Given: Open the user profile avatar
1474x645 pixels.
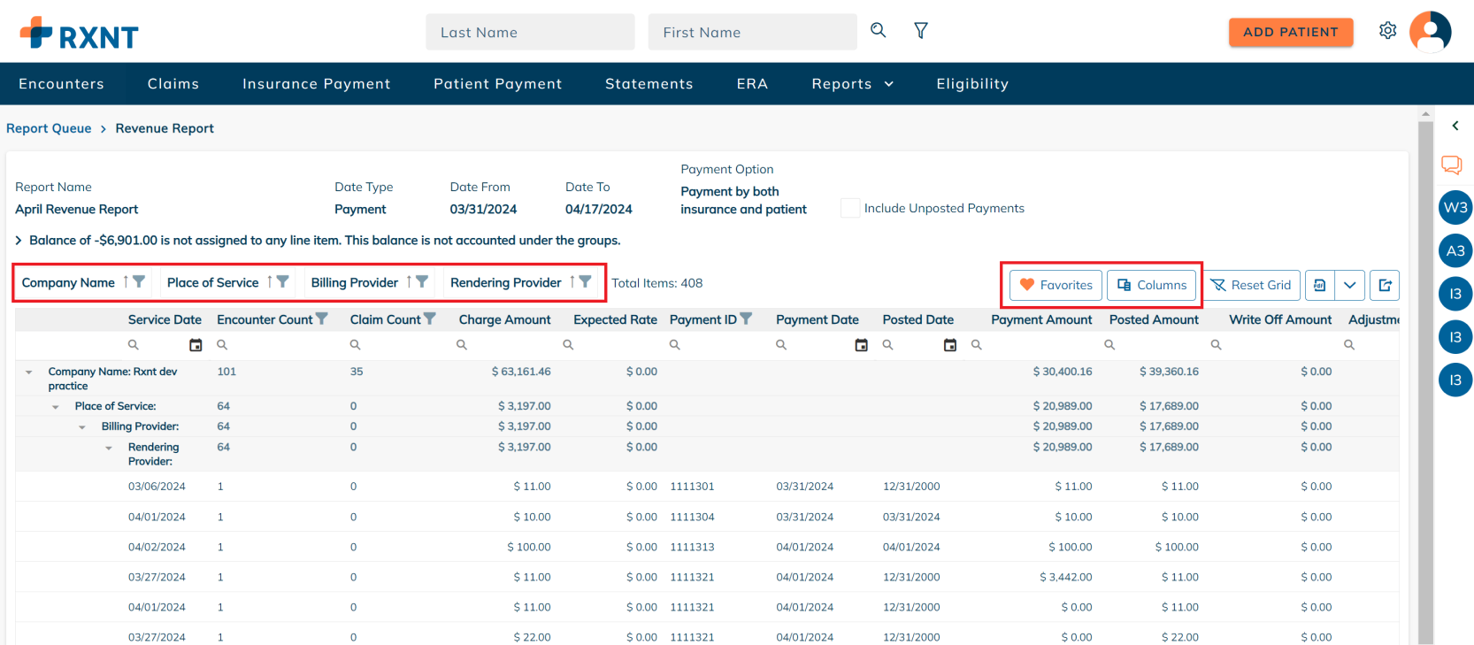Looking at the screenshot, I should click(1430, 32).
